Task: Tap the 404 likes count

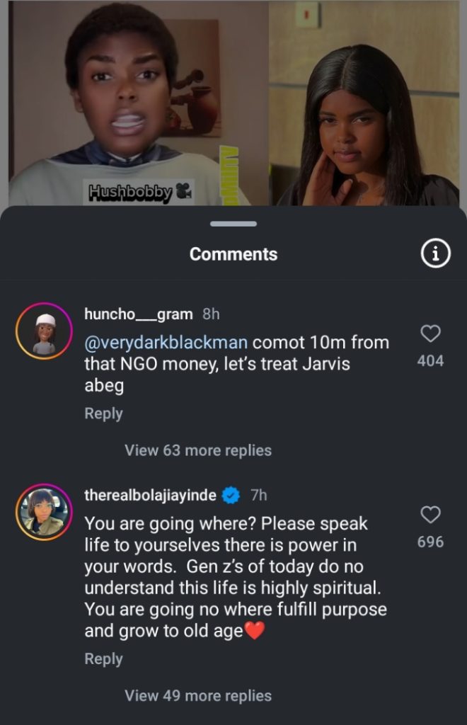Action: point(430,361)
